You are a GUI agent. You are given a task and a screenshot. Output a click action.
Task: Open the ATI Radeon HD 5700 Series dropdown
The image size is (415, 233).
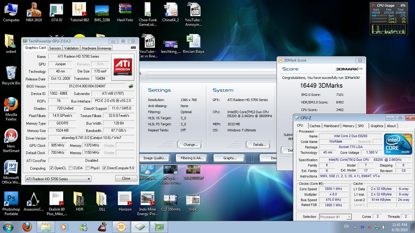(x=58, y=179)
